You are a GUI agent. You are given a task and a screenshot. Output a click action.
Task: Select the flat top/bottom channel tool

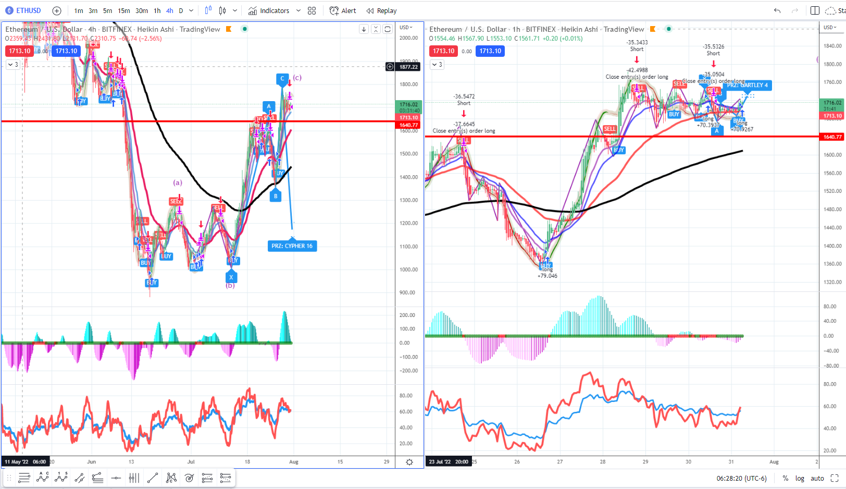pyautogui.click(x=97, y=478)
